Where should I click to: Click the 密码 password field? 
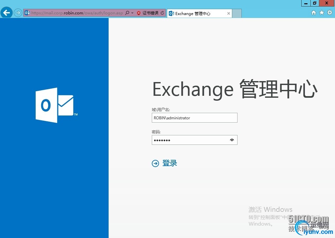194,140
